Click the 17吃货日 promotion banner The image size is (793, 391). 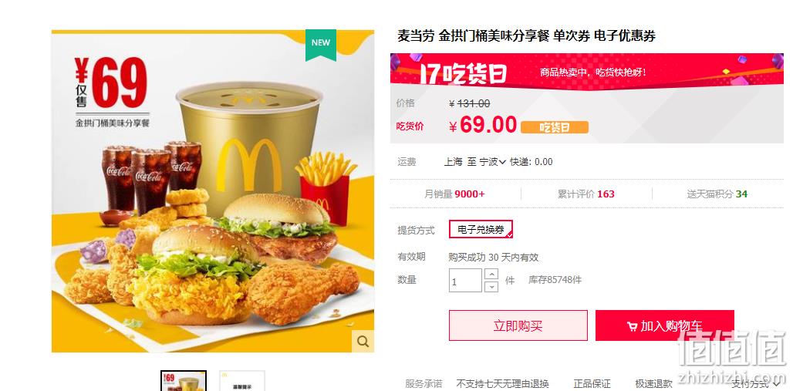[x=587, y=71]
